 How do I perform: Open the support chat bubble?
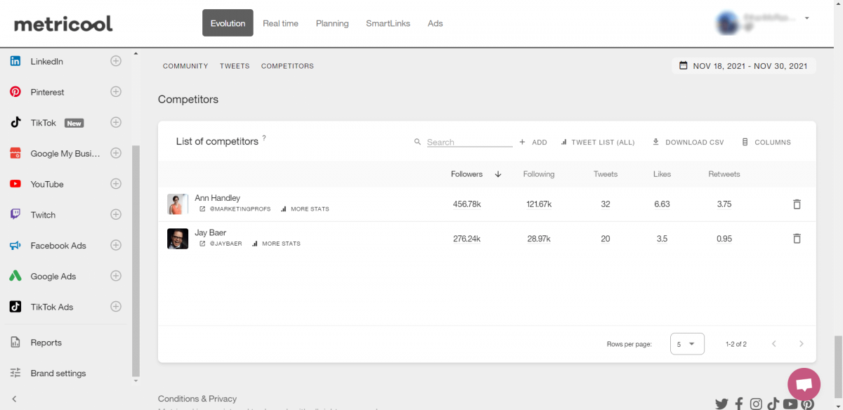click(x=803, y=384)
